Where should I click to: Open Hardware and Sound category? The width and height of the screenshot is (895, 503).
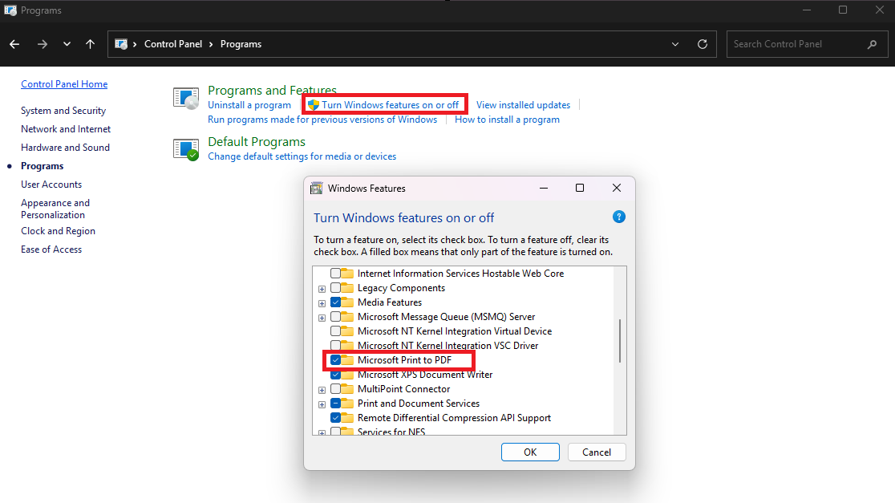tap(65, 148)
